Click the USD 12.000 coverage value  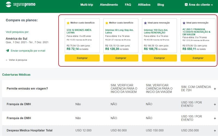(x=83, y=130)
